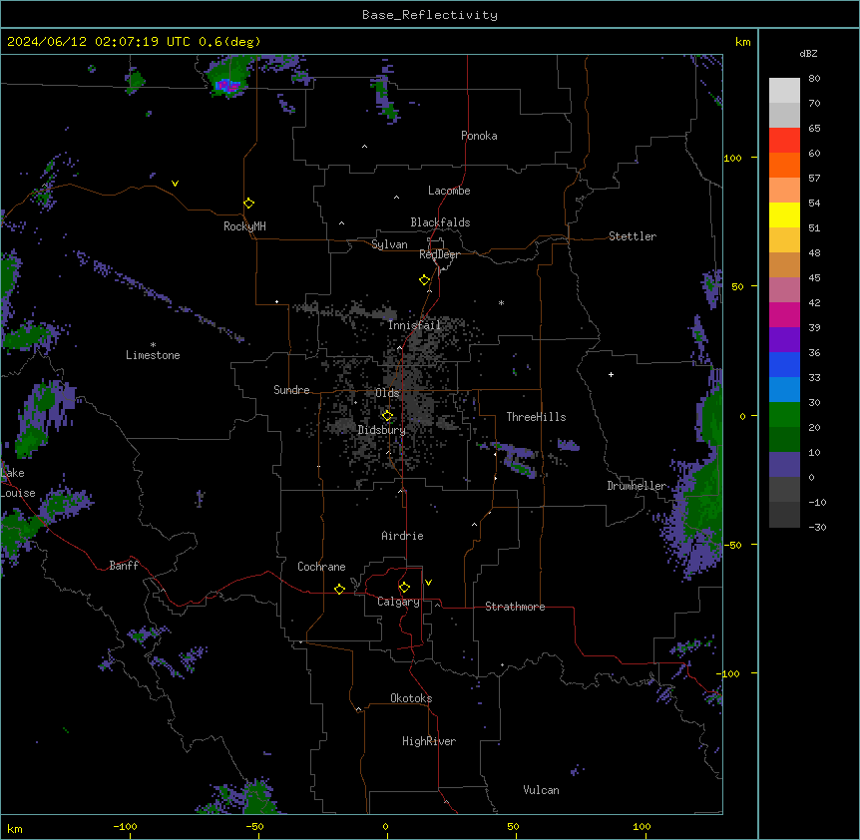Select the Lacombe city label

tap(449, 191)
